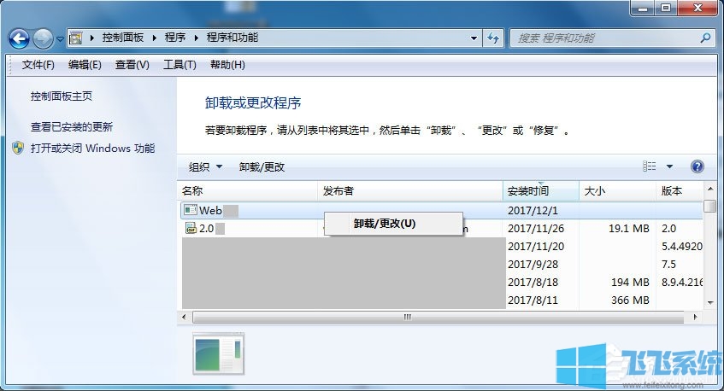Select 控制面板 in the address breadcrumb

tap(123, 38)
